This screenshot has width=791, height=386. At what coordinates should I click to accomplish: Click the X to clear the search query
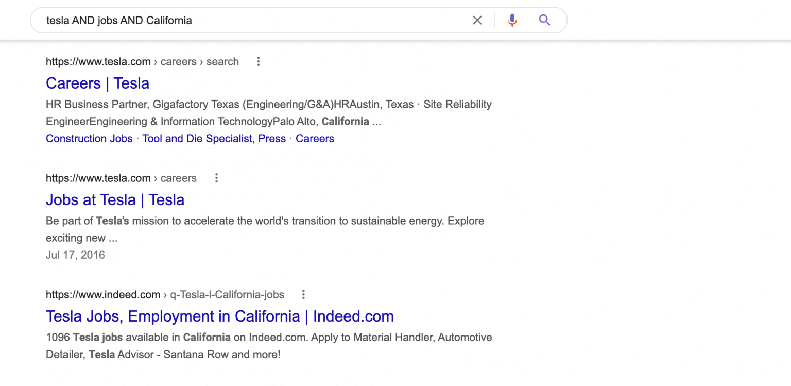click(477, 20)
